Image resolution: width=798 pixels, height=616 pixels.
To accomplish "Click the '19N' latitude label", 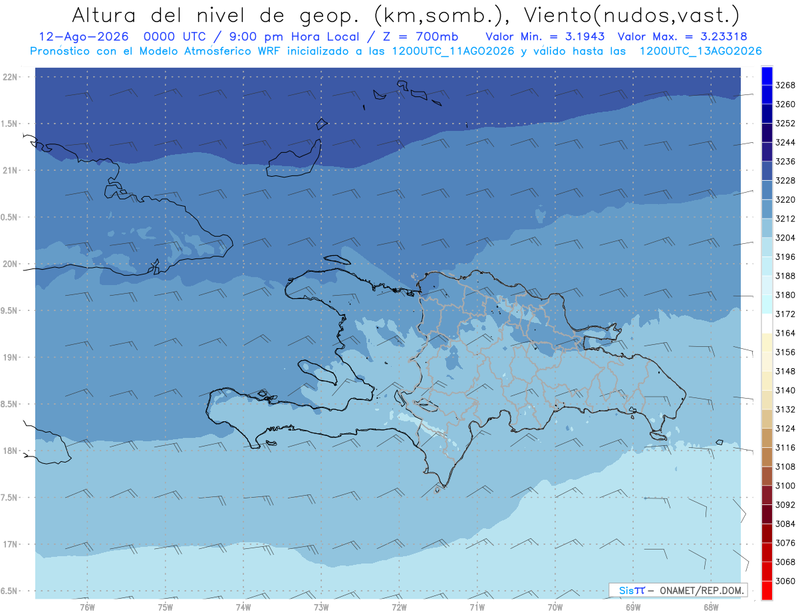I will 11,358.
